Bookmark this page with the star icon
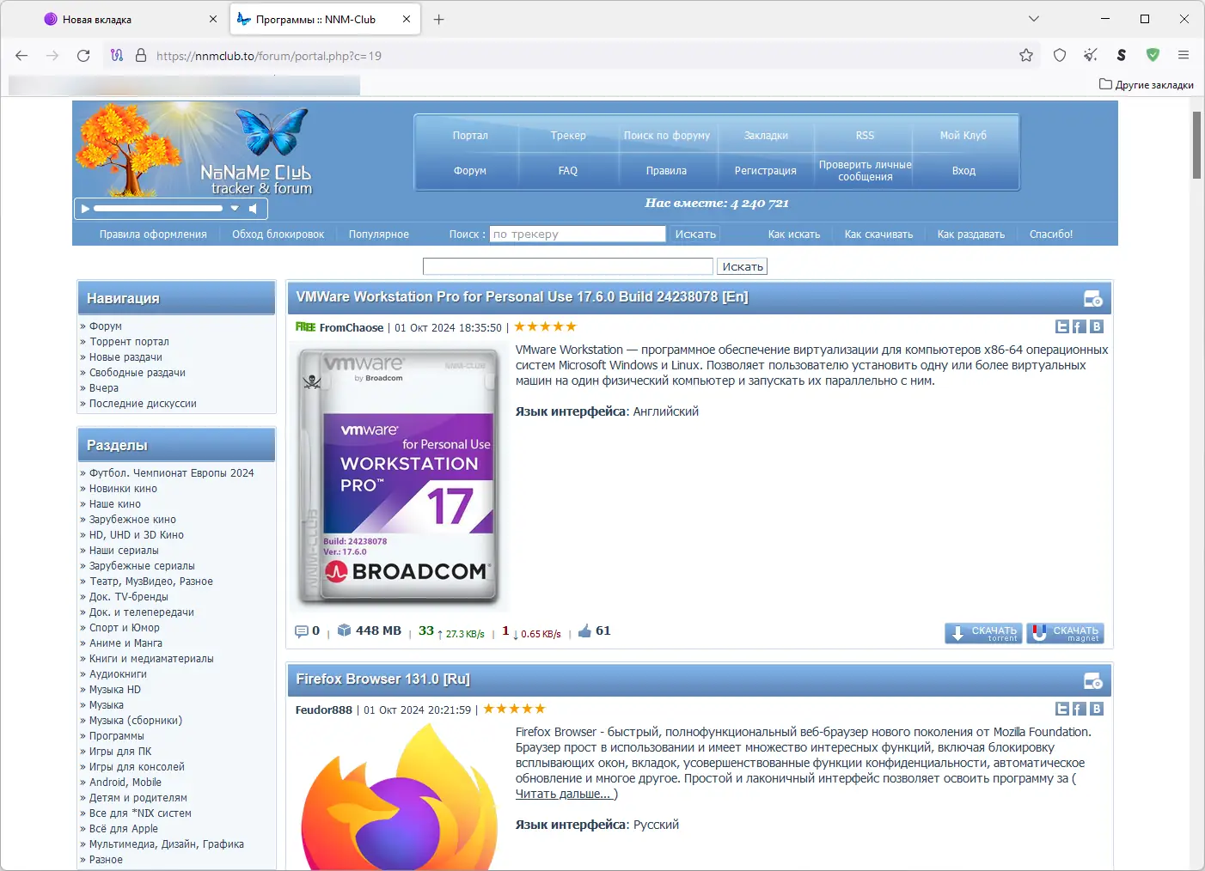 [x=1026, y=56]
